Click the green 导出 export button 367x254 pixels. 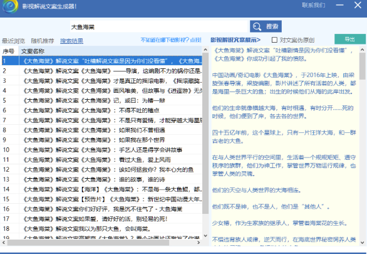(x=350, y=39)
